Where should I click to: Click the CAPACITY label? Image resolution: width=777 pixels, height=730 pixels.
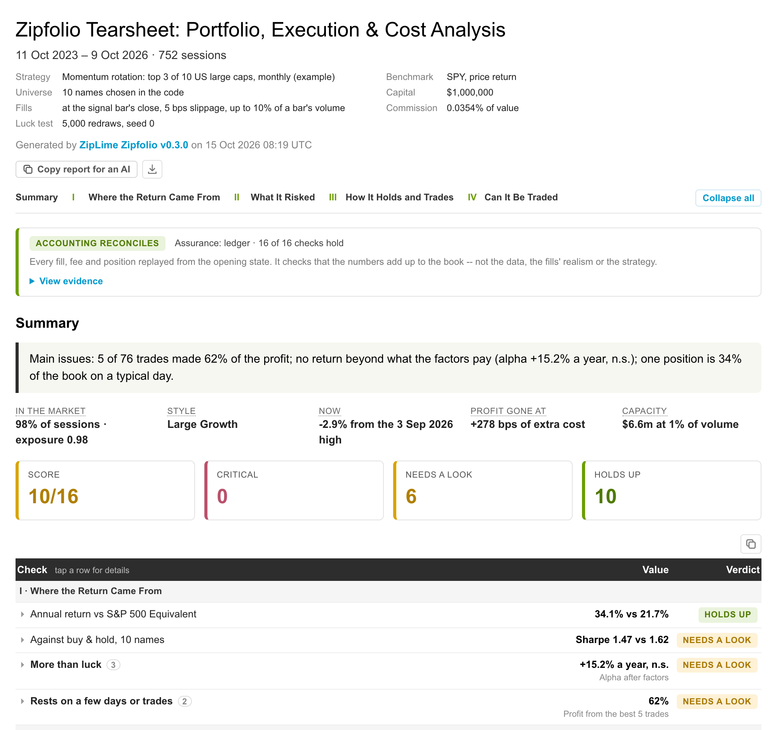[x=644, y=411]
